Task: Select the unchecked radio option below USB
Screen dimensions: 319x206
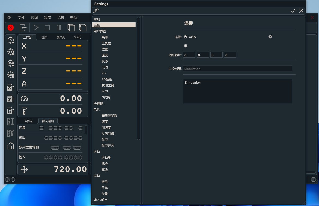Action: 186,46
